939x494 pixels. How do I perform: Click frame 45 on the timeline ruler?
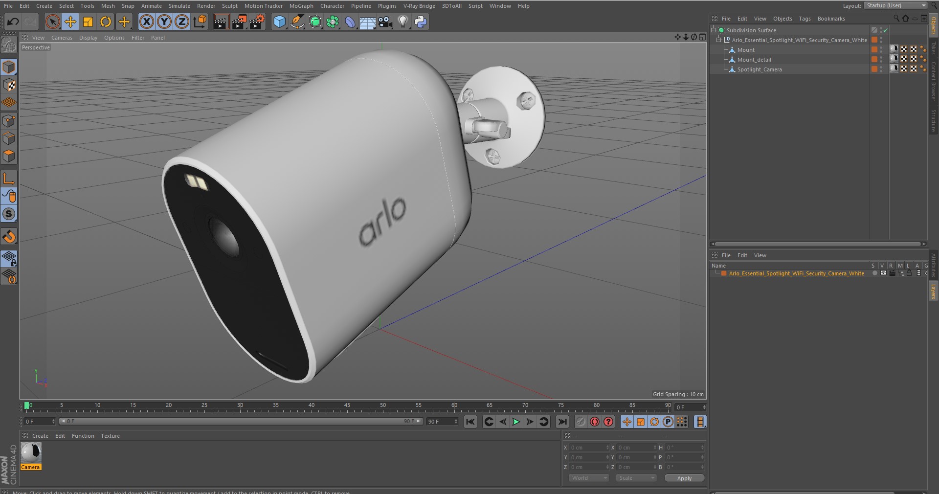pos(347,406)
